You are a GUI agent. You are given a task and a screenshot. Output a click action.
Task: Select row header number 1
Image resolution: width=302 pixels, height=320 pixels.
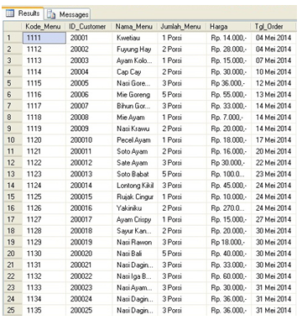(x=13, y=38)
